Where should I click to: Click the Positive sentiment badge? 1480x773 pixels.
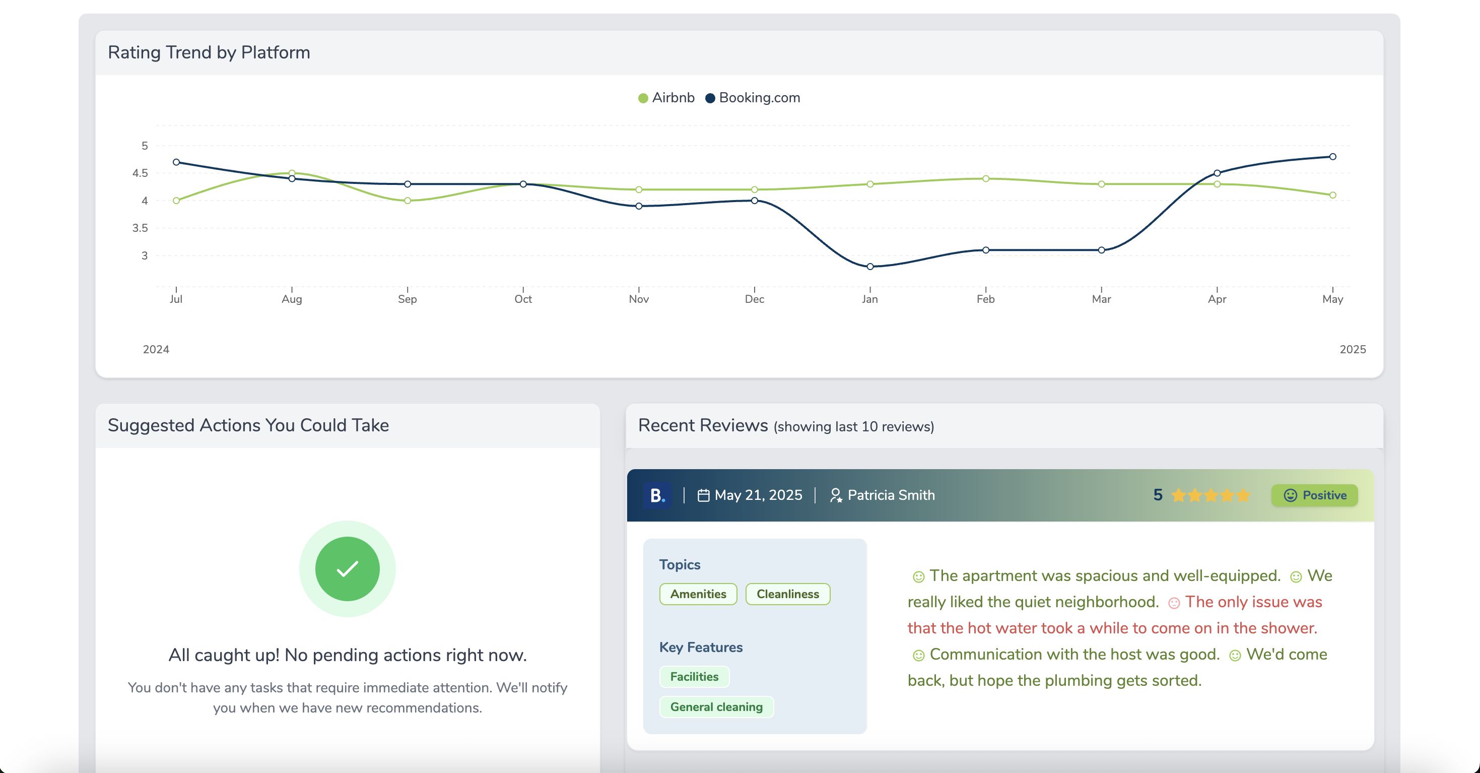coord(1315,495)
